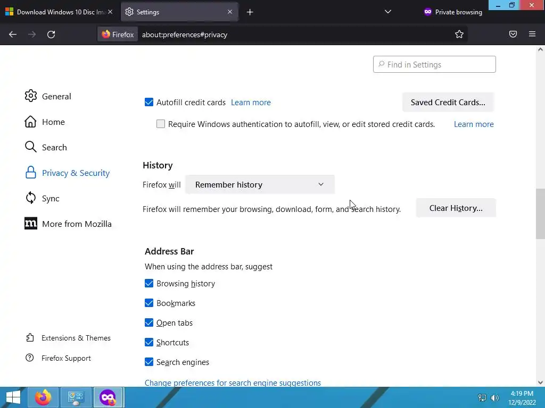Open Firefox Support link
This screenshot has height=408, width=545.
[58, 358]
